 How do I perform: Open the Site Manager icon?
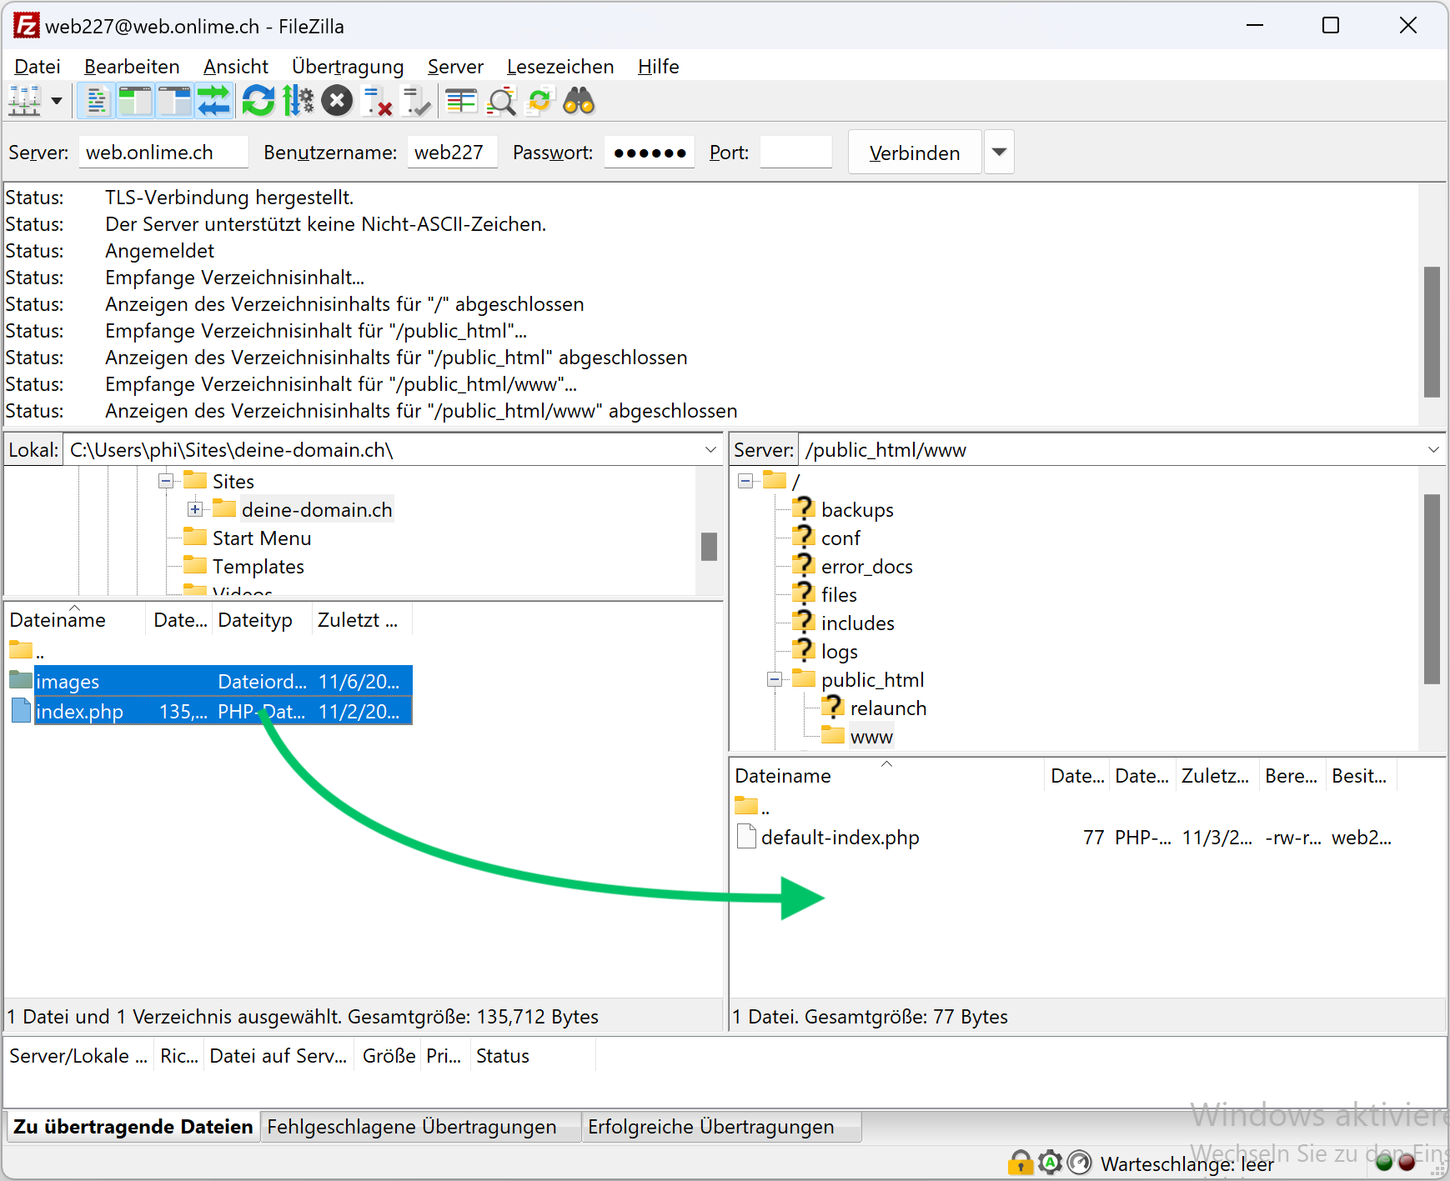[x=24, y=102]
